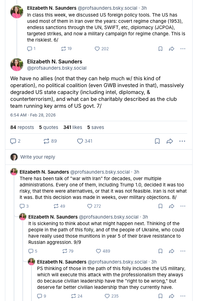
Task: Like the 6/ post with 202 likes
Action: [97, 49]
